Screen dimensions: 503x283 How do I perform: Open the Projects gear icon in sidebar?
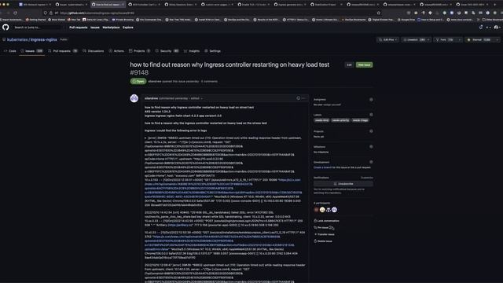tap(371, 131)
